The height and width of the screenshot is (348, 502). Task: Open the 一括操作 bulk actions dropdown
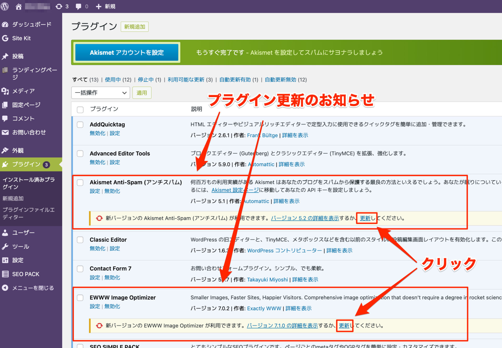click(x=101, y=93)
